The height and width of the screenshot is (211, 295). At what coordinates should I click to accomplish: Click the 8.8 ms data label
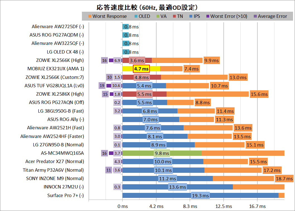tap(203, 103)
